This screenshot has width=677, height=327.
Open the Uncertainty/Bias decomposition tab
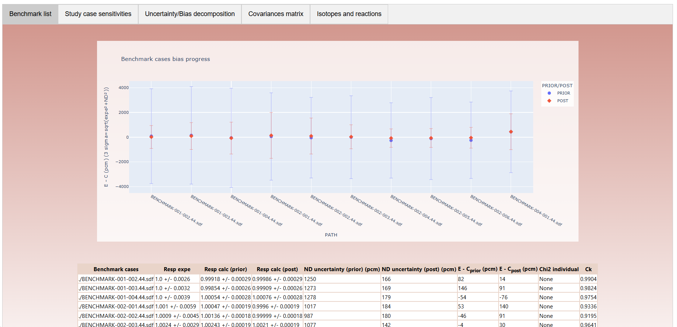pos(190,14)
